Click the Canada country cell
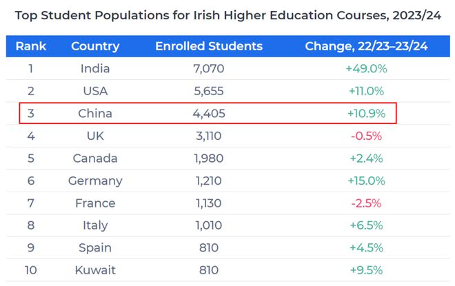 [x=95, y=159]
